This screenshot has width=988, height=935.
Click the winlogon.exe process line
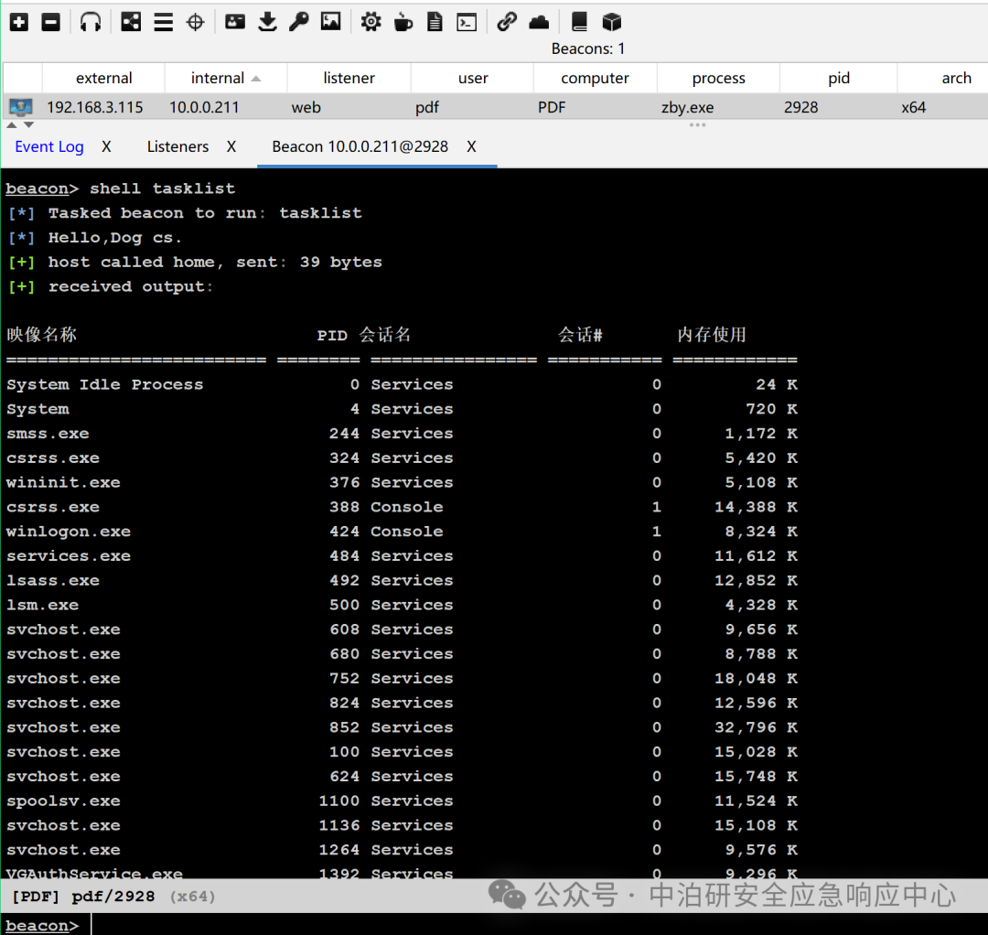point(402,532)
